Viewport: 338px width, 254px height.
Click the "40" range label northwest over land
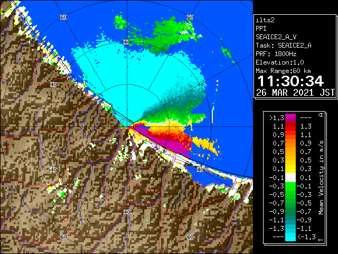pyautogui.click(x=53, y=85)
